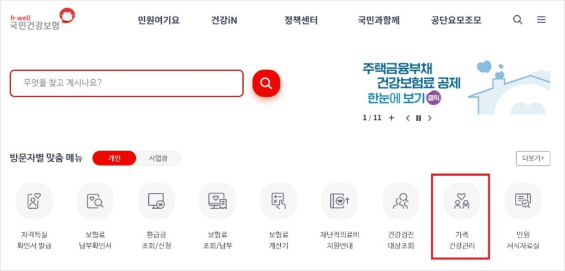
Task: Open the 건강iN menu
Action: pyautogui.click(x=224, y=20)
